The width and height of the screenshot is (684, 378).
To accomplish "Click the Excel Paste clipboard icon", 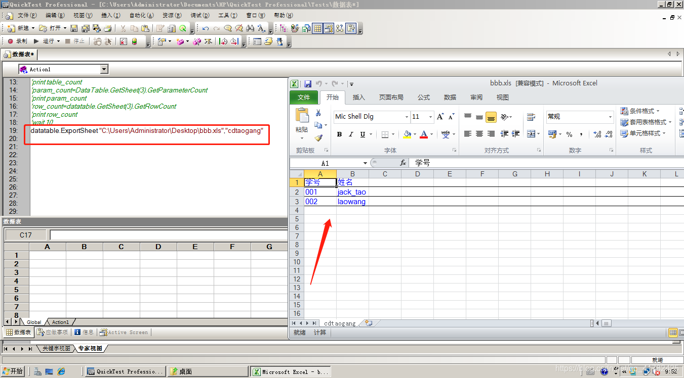I will coord(302,116).
